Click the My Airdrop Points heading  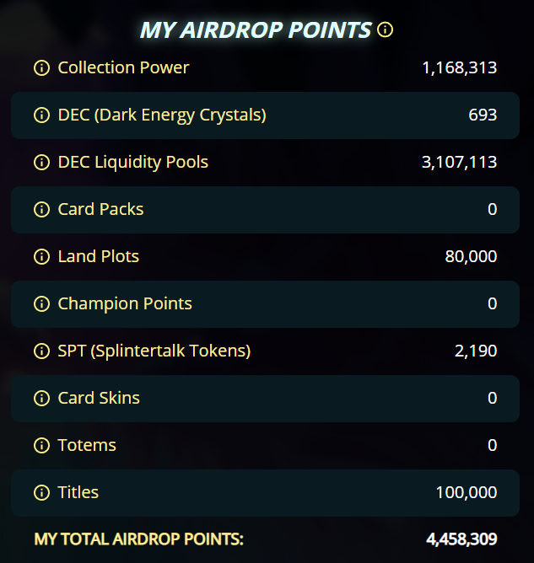[x=256, y=29]
